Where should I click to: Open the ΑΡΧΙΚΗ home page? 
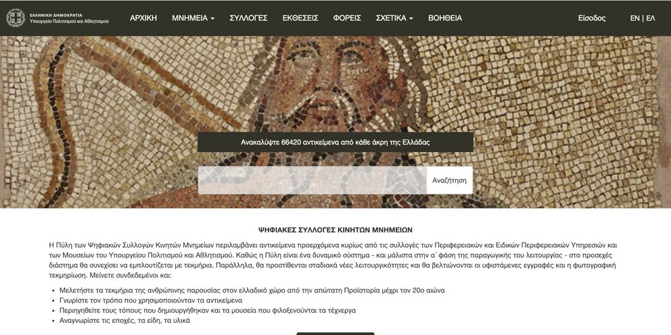click(143, 18)
